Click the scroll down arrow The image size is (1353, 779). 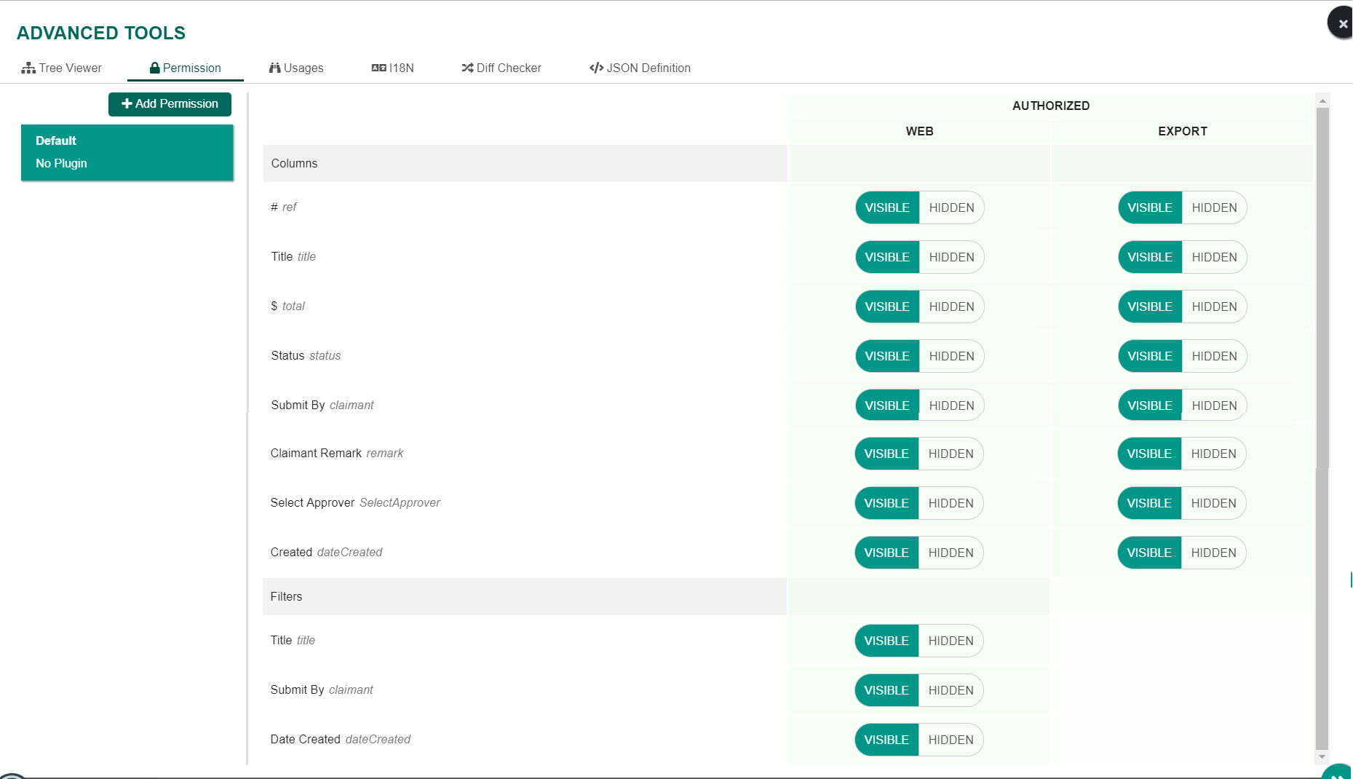click(x=1322, y=757)
